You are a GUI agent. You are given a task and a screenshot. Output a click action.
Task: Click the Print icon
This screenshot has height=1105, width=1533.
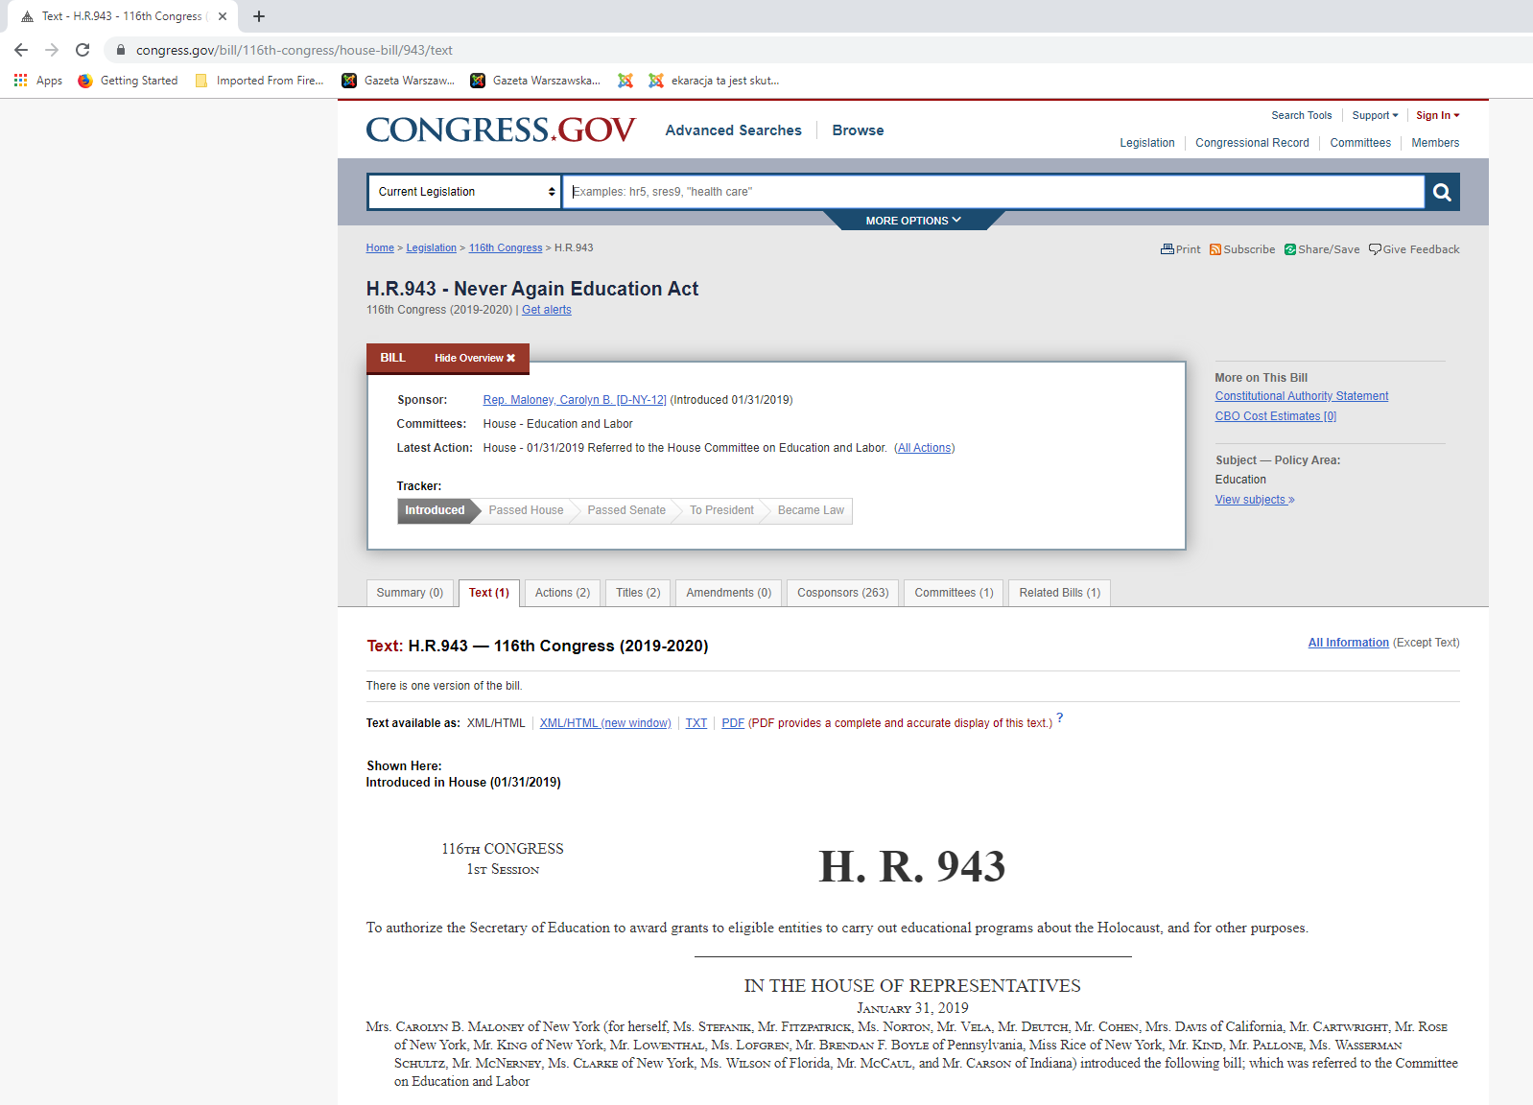click(x=1167, y=249)
